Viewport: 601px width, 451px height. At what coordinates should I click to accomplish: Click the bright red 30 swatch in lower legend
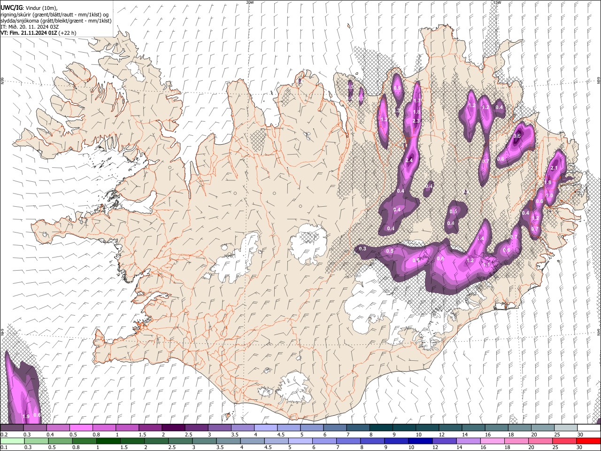click(x=588, y=441)
